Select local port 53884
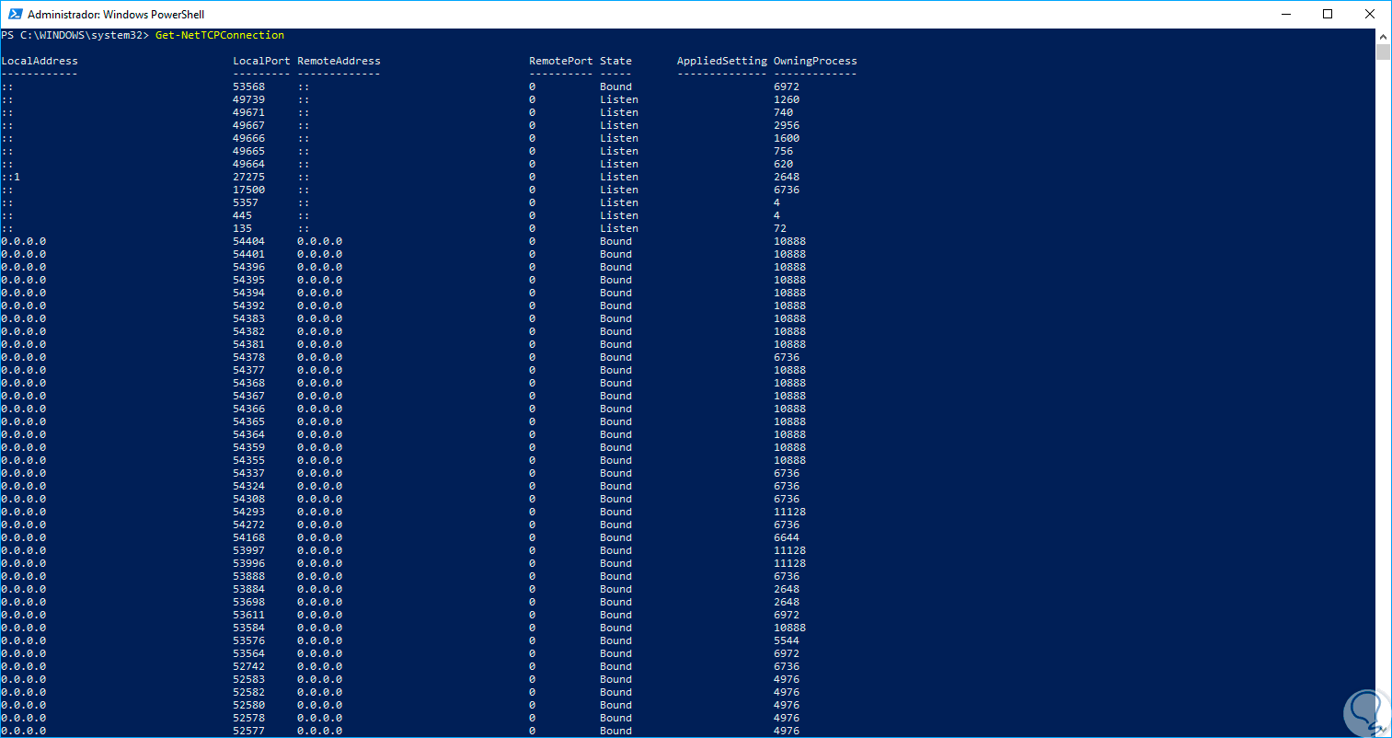The width and height of the screenshot is (1392, 738). tap(248, 589)
